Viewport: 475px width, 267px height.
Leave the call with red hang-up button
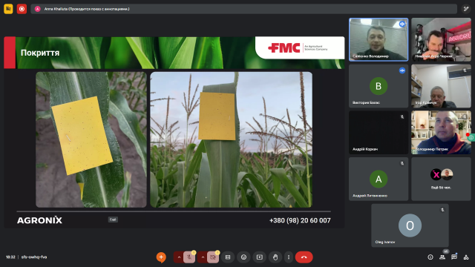point(304,257)
